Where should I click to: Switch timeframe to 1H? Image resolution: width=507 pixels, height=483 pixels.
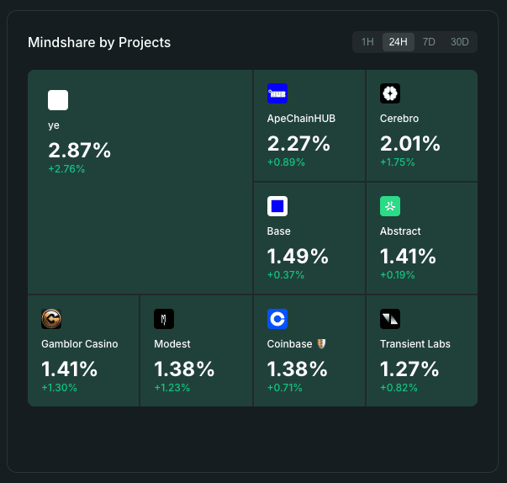pos(367,42)
